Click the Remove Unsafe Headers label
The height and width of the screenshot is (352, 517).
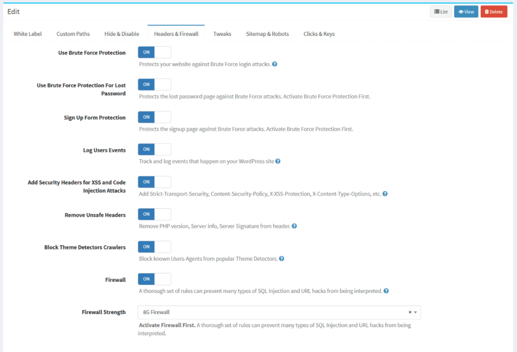[x=95, y=215]
